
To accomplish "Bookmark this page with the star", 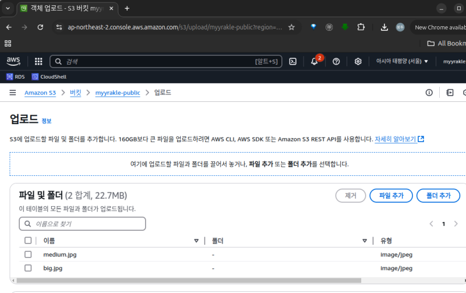I will 292,27.
